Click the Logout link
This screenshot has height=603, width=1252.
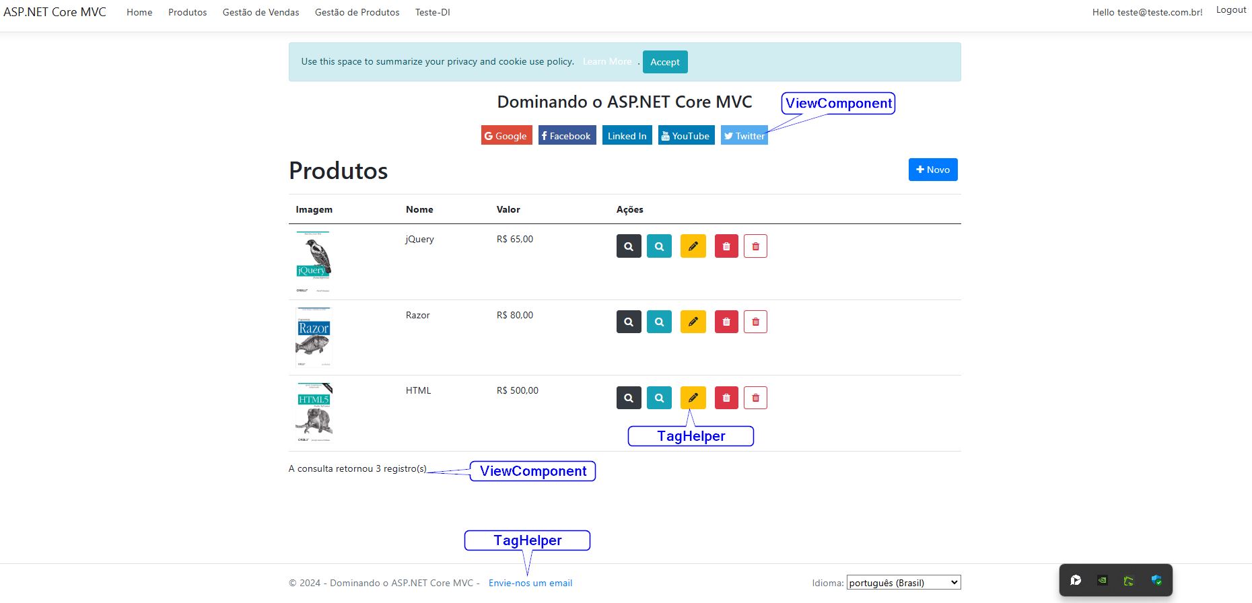[x=1230, y=10]
